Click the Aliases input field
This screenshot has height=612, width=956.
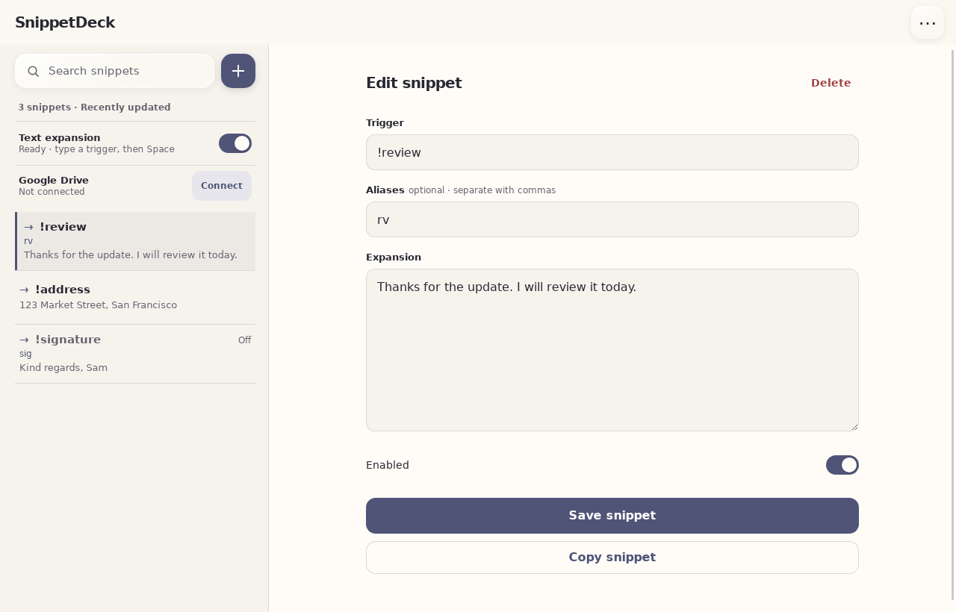pyautogui.click(x=612, y=219)
